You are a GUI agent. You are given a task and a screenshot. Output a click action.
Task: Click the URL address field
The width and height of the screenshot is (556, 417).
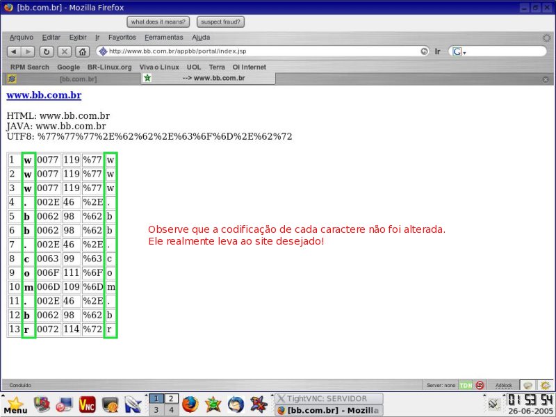coord(263,51)
